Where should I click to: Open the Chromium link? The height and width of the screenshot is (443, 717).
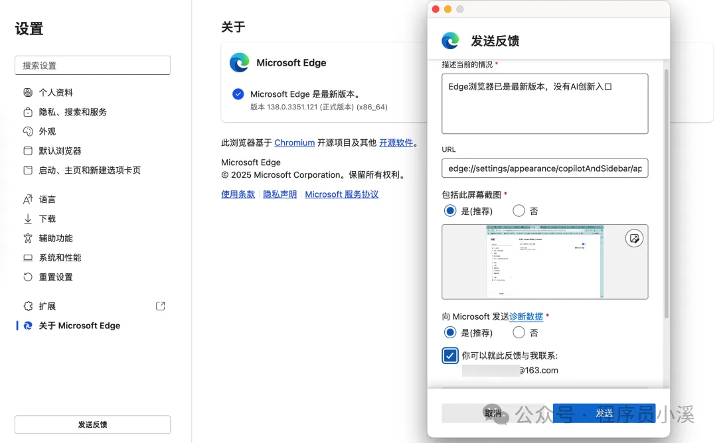point(295,143)
